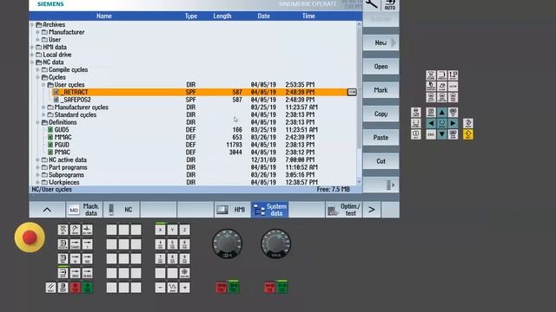Open the HMI softkey
Screen dimensions: 556x312
(x=232, y=210)
